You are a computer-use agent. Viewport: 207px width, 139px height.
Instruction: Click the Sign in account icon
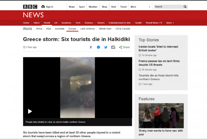[x=43, y=7]
